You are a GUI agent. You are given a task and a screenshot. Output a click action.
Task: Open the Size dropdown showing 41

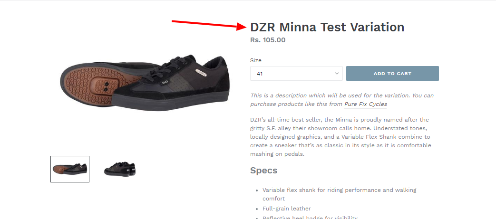(296, 73)
